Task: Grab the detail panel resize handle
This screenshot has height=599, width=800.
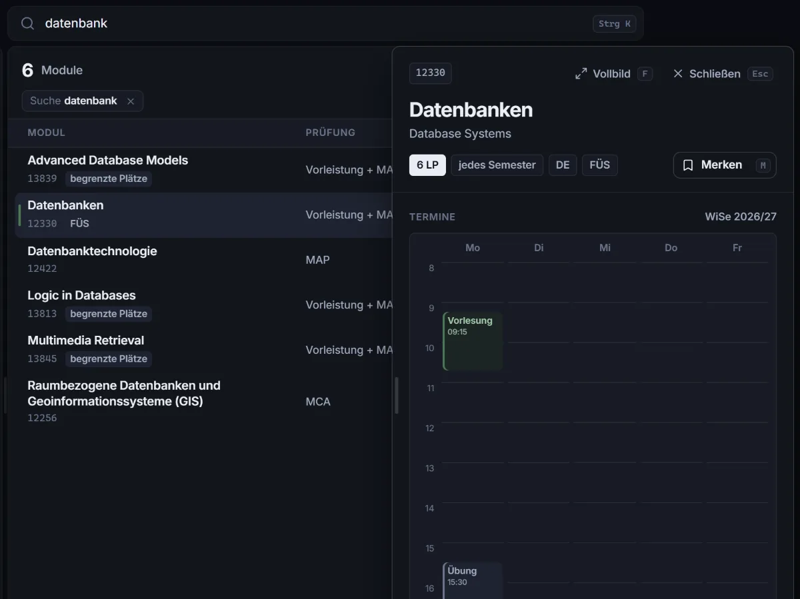Action: coord(397,396)
